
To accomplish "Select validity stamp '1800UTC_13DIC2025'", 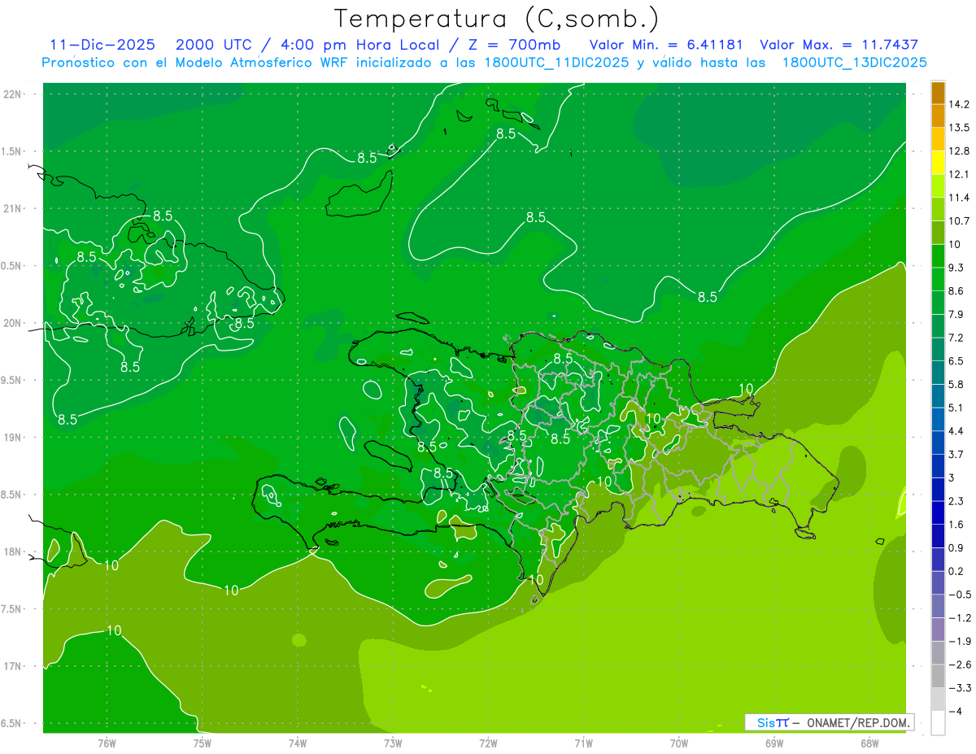I will click(854, 63).
